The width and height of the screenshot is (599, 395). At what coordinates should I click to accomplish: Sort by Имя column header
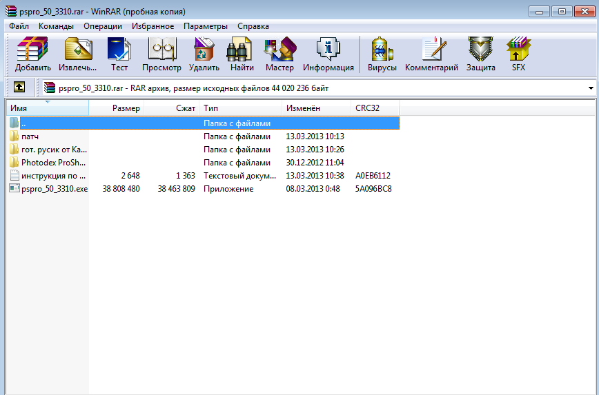(x=48, y=108)
